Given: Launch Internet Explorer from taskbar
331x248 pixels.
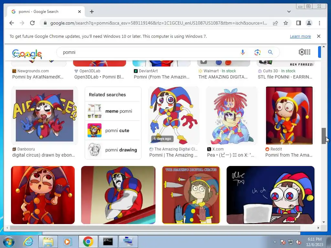Looking at the screenshot, I should pyautogui.click(x=28, y=242).
